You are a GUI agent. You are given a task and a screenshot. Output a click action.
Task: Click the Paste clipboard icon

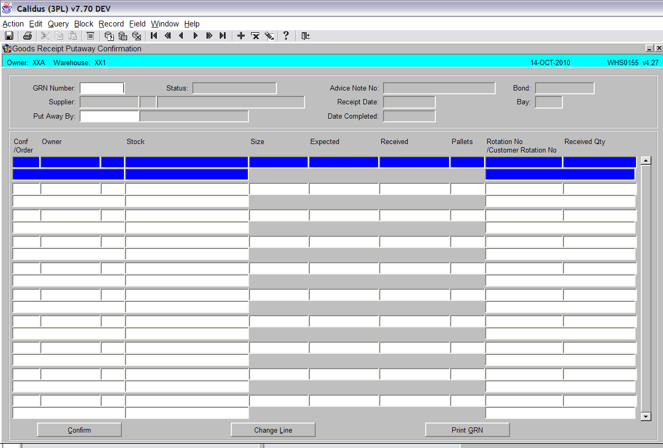(x=73, y=36)
